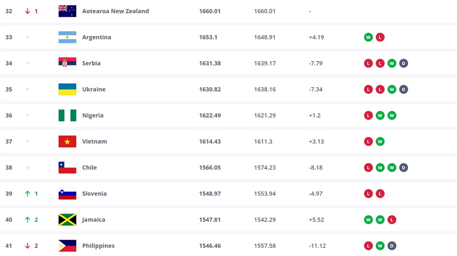Click the Argentina flag icon
Screen dimensions: 457x256
coord(67,37)
